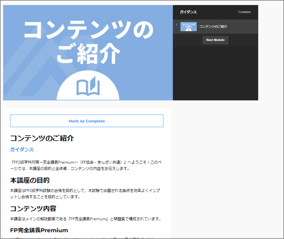Select the lesson thumbnail in the sidebar
Image resolution: width=284 pixels, height=239 pixels.
(188, 27)
